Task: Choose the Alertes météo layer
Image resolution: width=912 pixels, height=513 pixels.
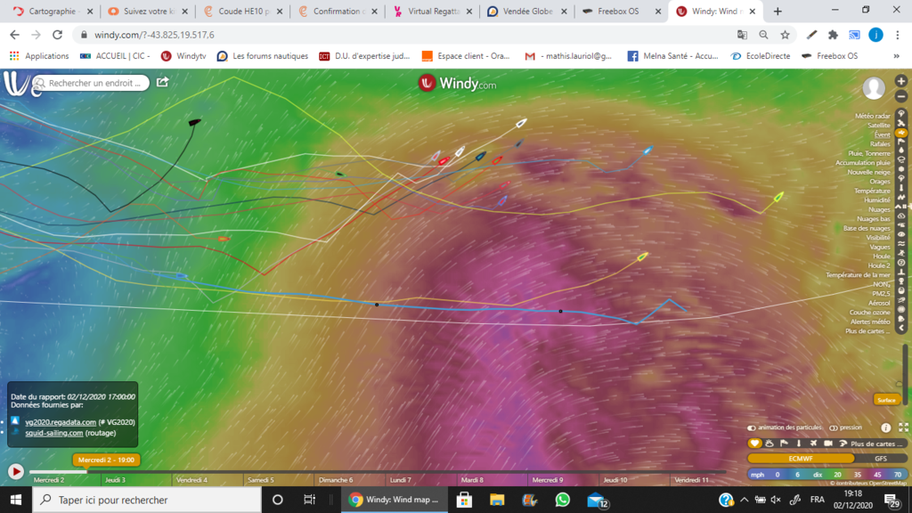Action: tap(870, 322)
